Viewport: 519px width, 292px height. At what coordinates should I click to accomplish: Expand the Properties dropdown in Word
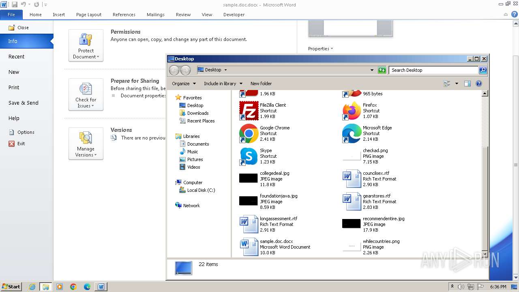pyautogui.click(x=320, y=49)
